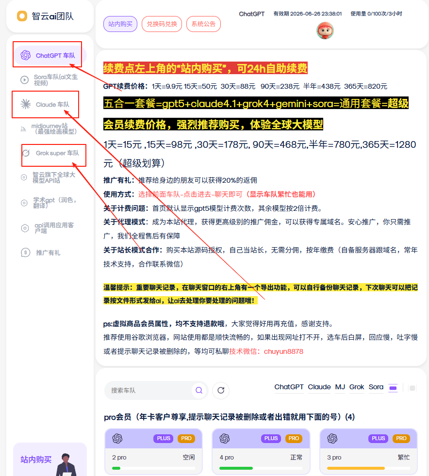Select the Sora filter tab
The width and height of the screenshot is (429, 476).
click(x=376, y=387)
